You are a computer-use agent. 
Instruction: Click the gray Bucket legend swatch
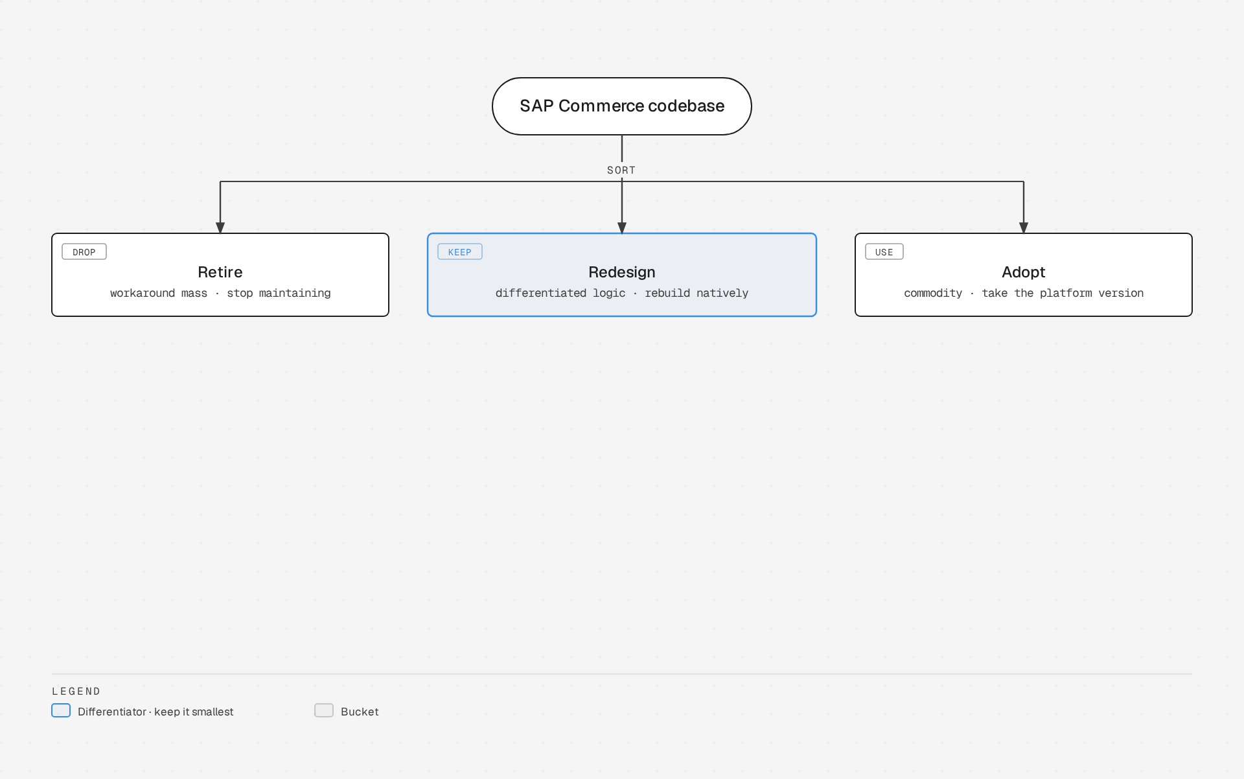coord(324,710)
